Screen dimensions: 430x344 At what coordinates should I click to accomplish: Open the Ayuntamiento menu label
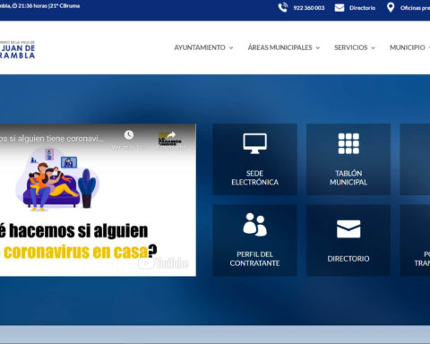pos(200,47)
